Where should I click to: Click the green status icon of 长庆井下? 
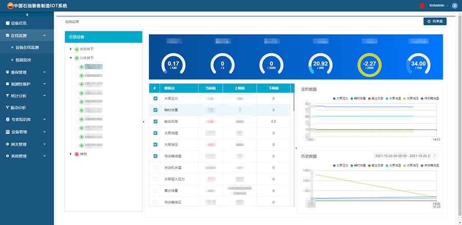click(x=76, y=49)
